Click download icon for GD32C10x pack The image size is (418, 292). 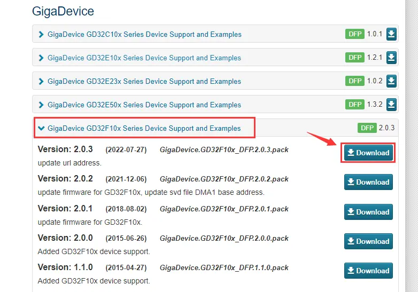coord(391,35)
